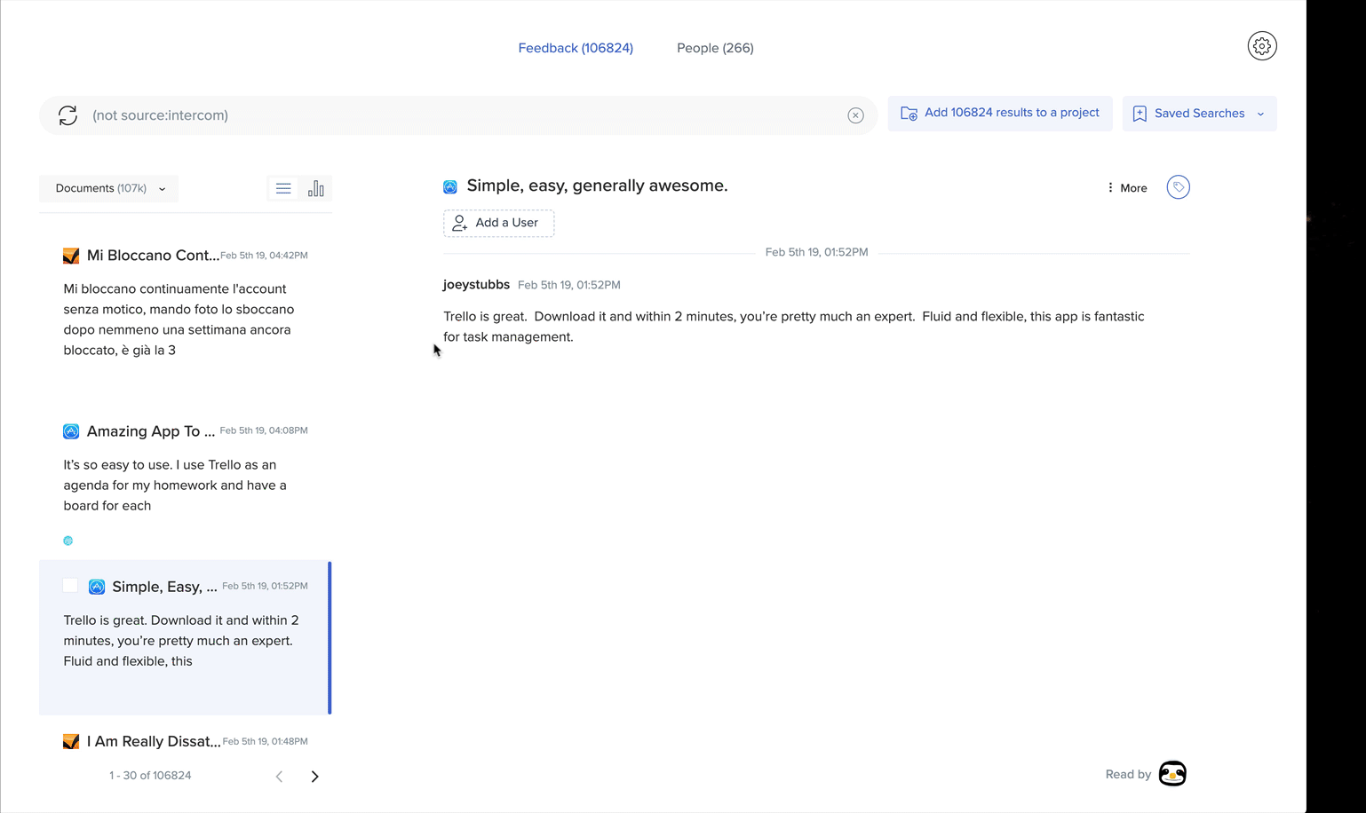Click the source icon on Mi Bloccano row
Image resolution: width=1366 pixels, height=813 pixels.
point(71,256)
